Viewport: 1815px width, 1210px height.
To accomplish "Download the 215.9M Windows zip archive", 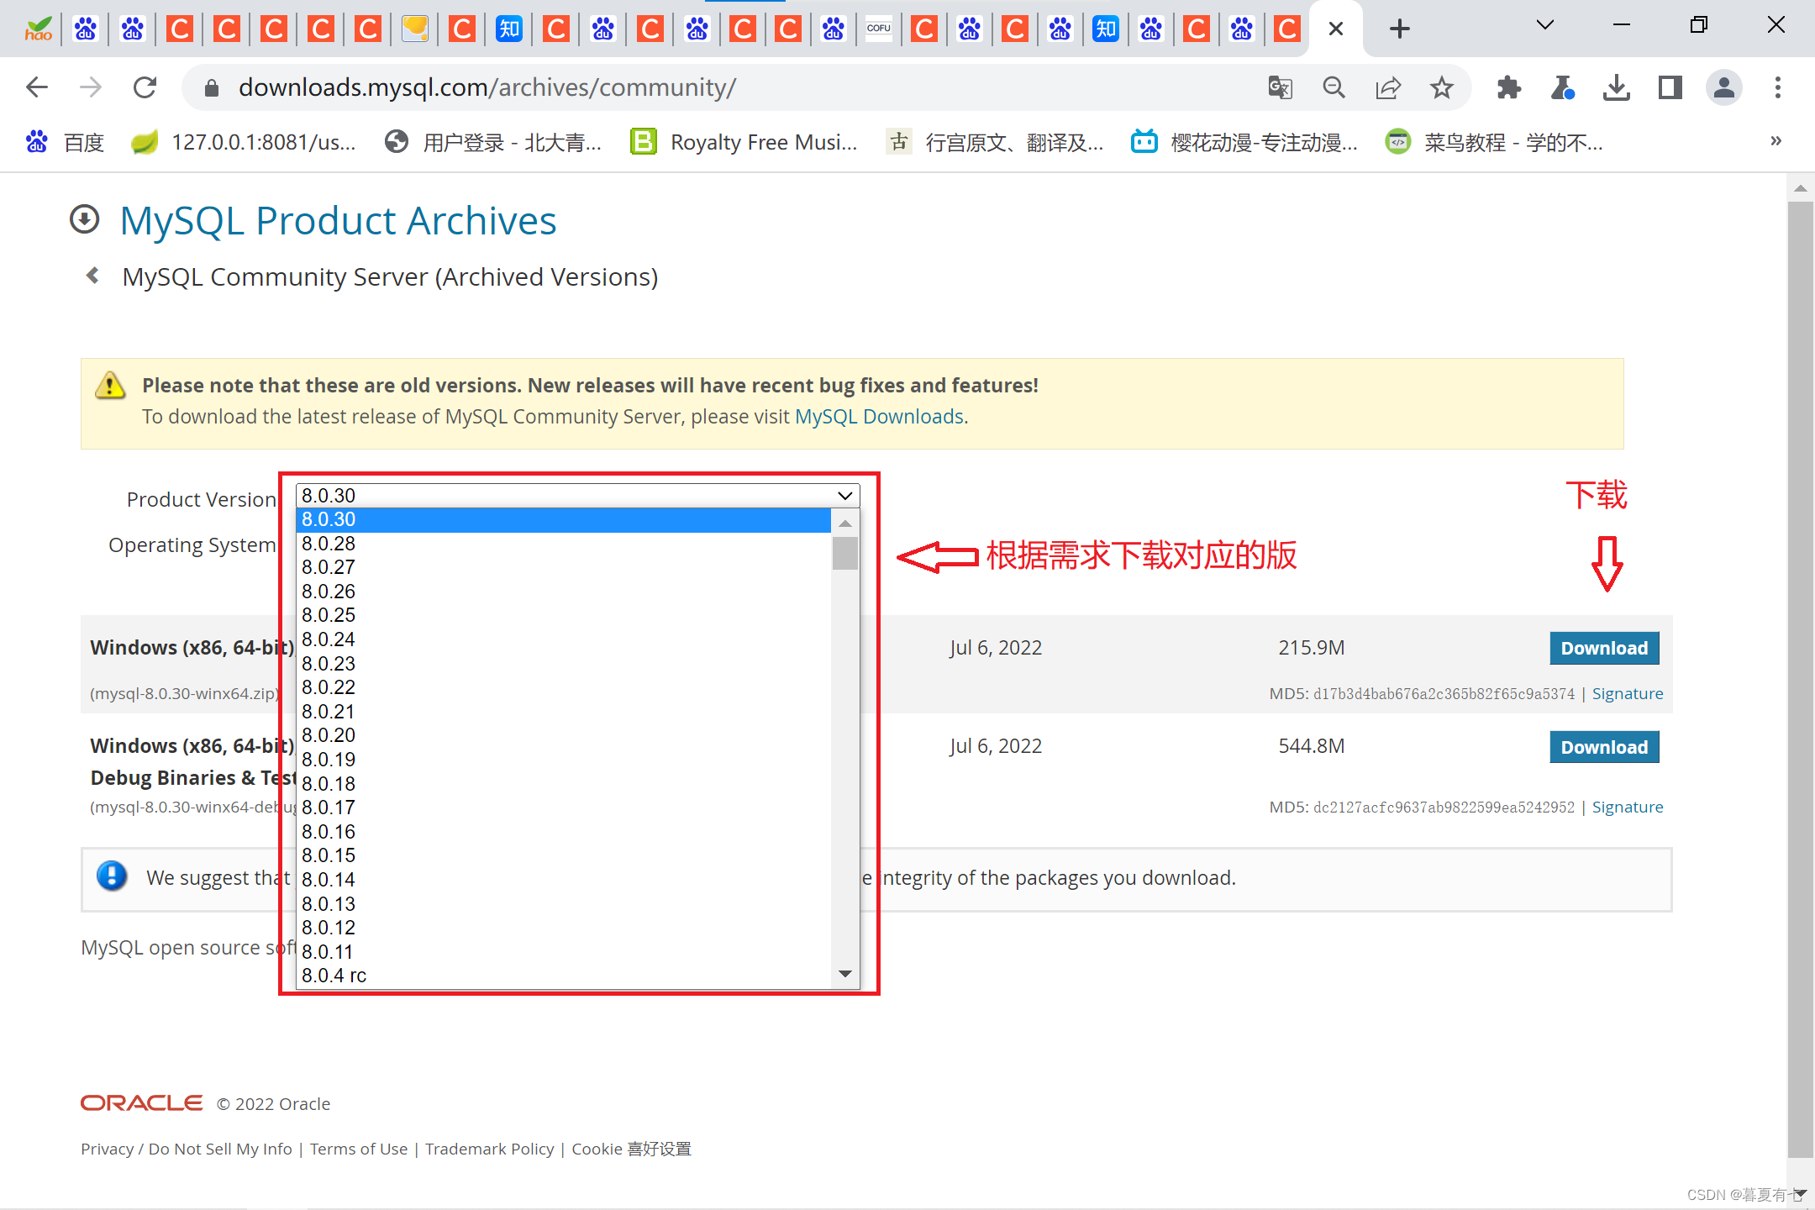I will pos(1604,649).
